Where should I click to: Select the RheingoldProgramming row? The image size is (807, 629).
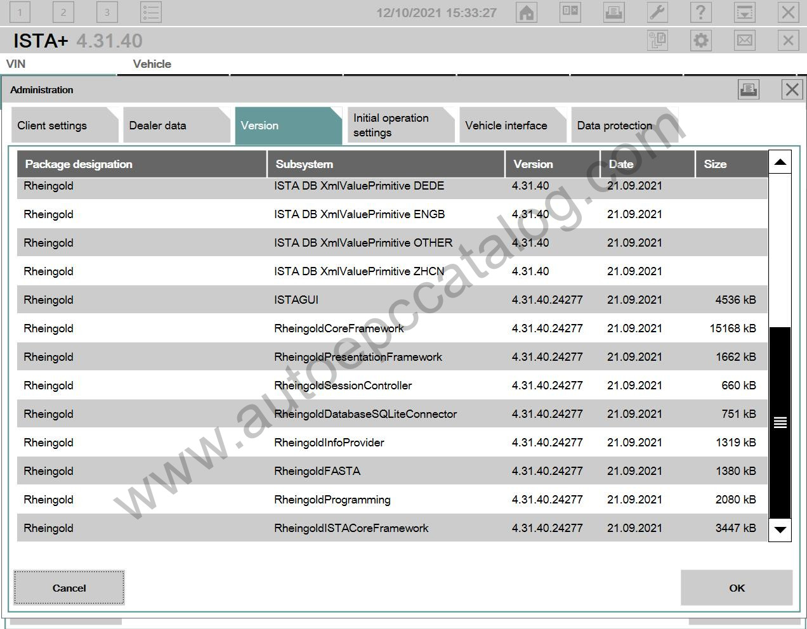click(392, 500)
